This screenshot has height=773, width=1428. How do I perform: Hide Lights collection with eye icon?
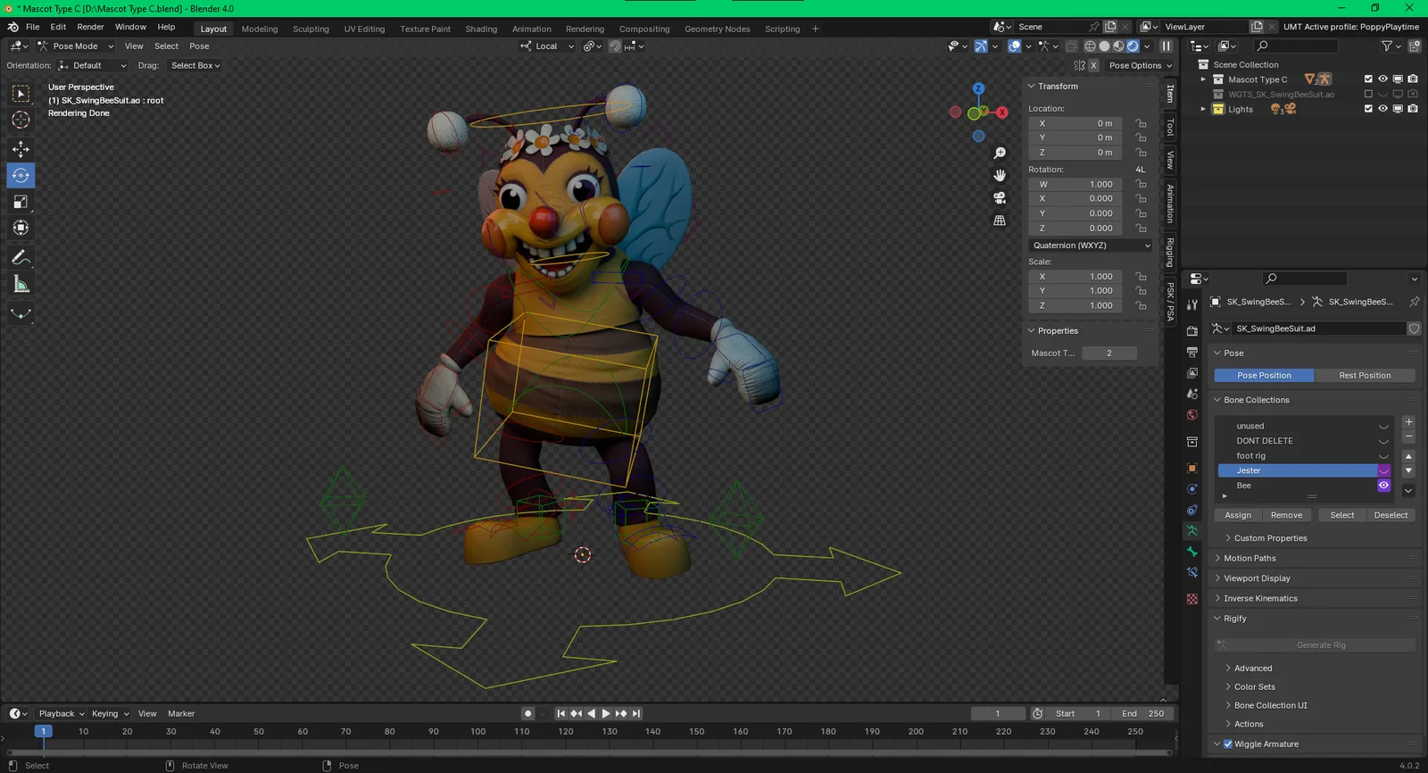[1382, 109]
